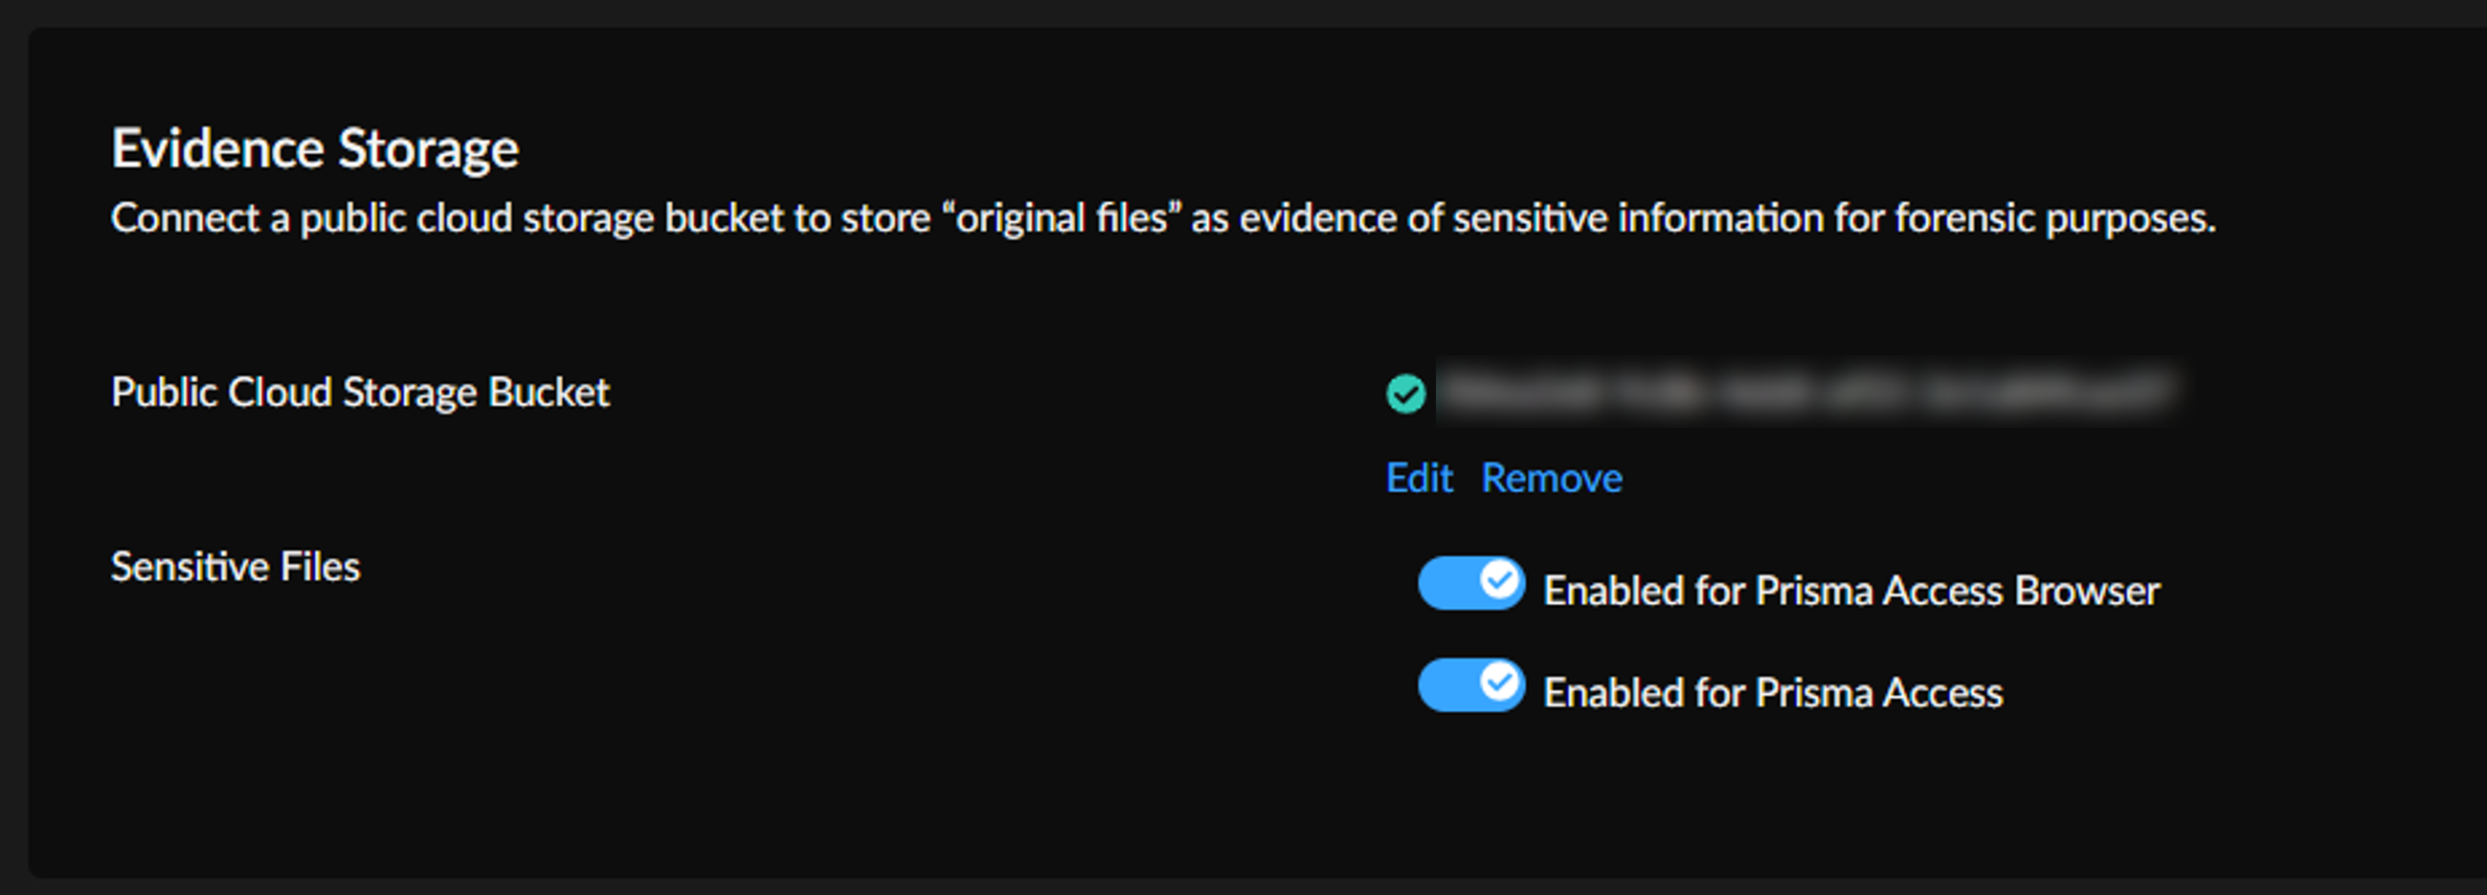Viewport: 2487px width, 895px height.
Task: Click the words "forensic purposes" in description
Action: pyautogui.click(x=2055, y=218)
